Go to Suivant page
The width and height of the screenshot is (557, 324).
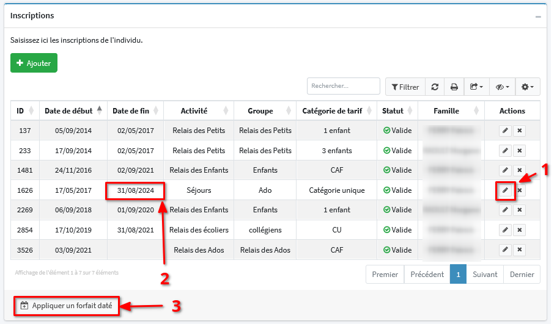pyautogui.click(x=485, y=275)
